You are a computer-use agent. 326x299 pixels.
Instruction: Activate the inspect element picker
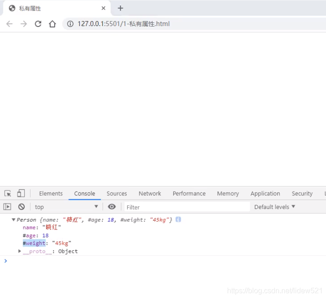[8, 193]
